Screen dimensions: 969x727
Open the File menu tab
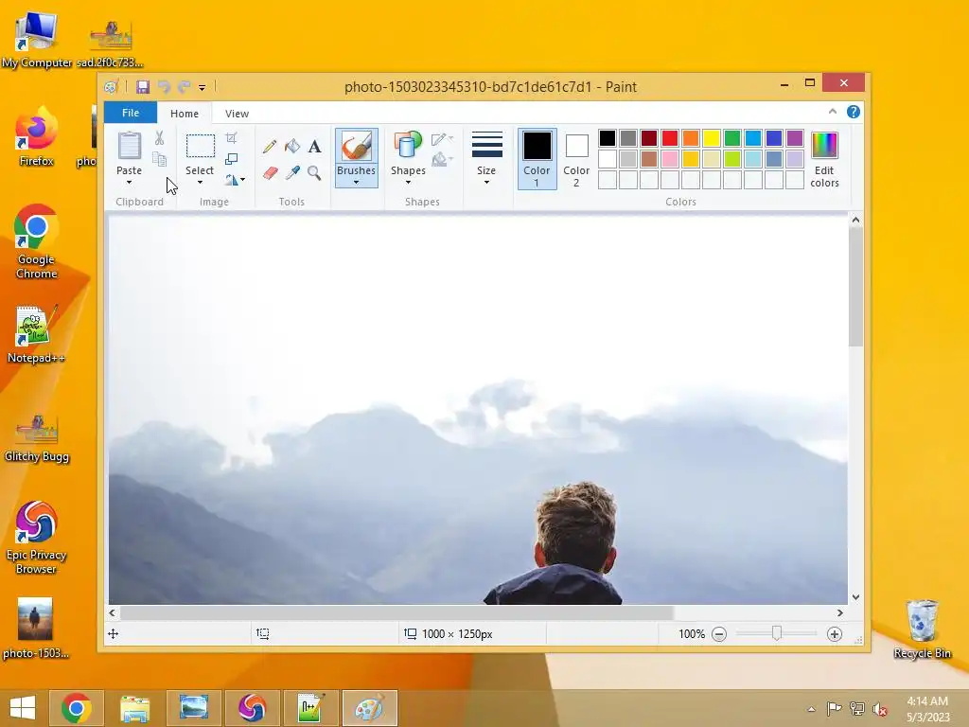coord(131,114)
